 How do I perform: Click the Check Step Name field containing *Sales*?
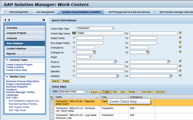[x=100, y=33]
